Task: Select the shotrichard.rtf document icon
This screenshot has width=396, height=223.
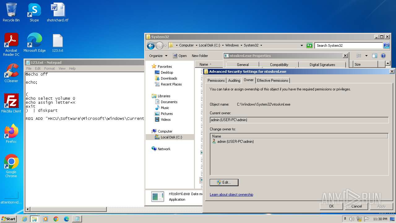Action: 58,12
